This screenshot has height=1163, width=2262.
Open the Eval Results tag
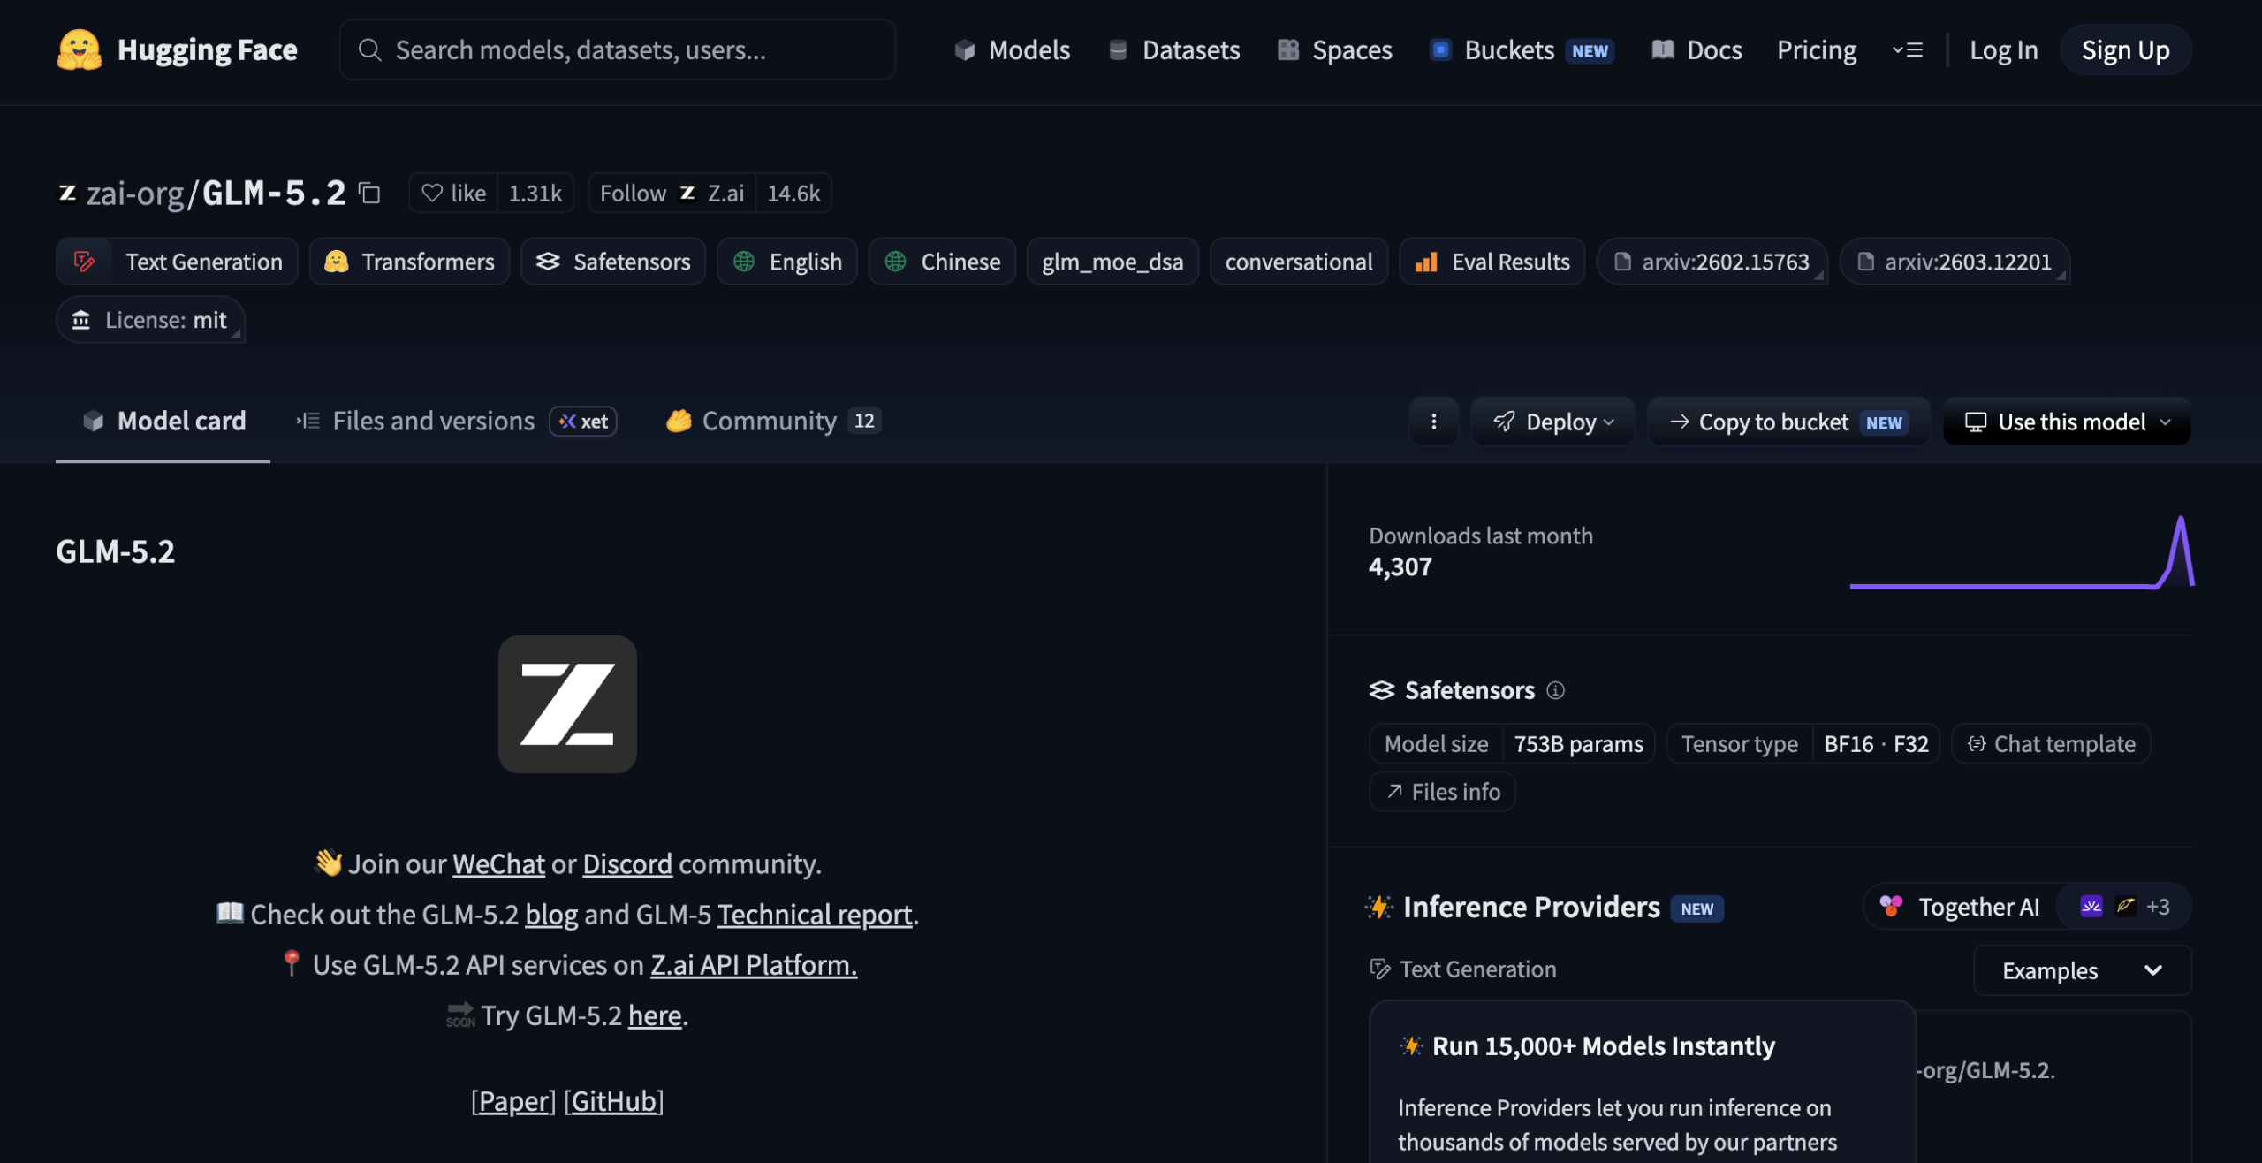click(x=1492, y=262)
